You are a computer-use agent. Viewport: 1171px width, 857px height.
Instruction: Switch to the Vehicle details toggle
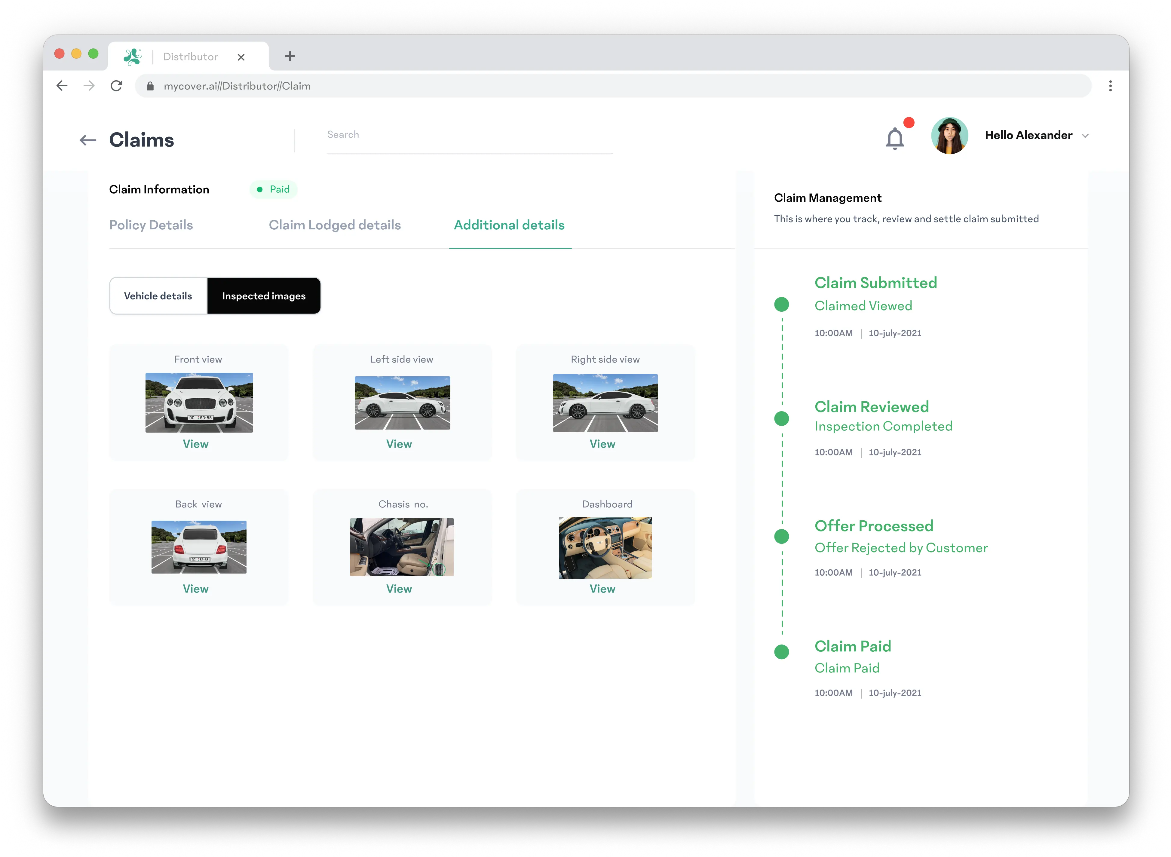(158, 296)
